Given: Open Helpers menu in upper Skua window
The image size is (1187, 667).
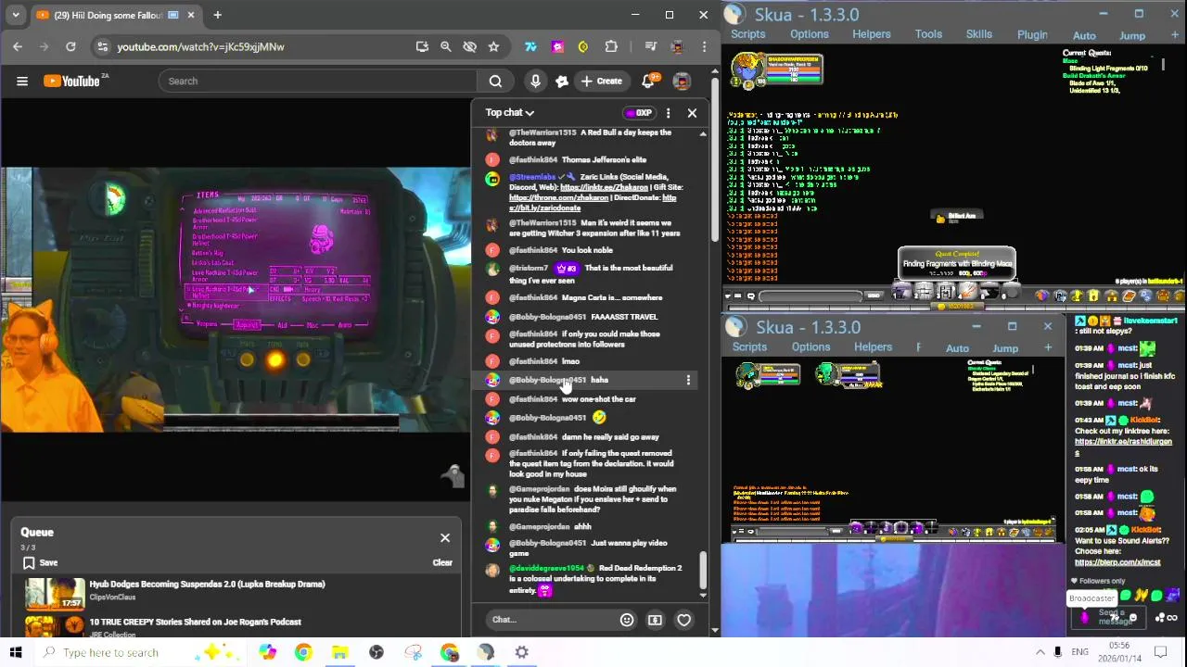Looking at the screenshot, I should click(872, 34).
